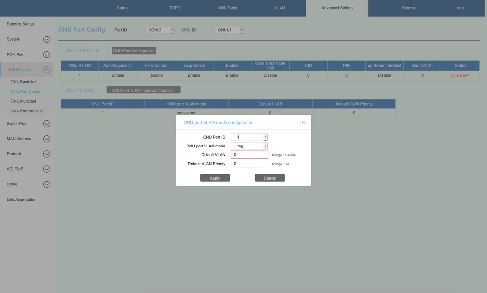The width and height of the screenshot is (487, 293).
Task: Open the ONU Port ID dropdown
Action: [x=265, y=137]
